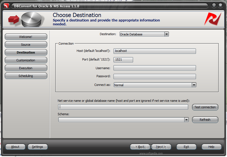
Task: Focus the net service name input field
Action: point(123,107)
